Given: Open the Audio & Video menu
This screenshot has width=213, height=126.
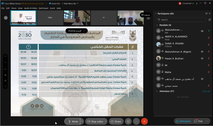Looking at the screenshot, I should [31, 8].
